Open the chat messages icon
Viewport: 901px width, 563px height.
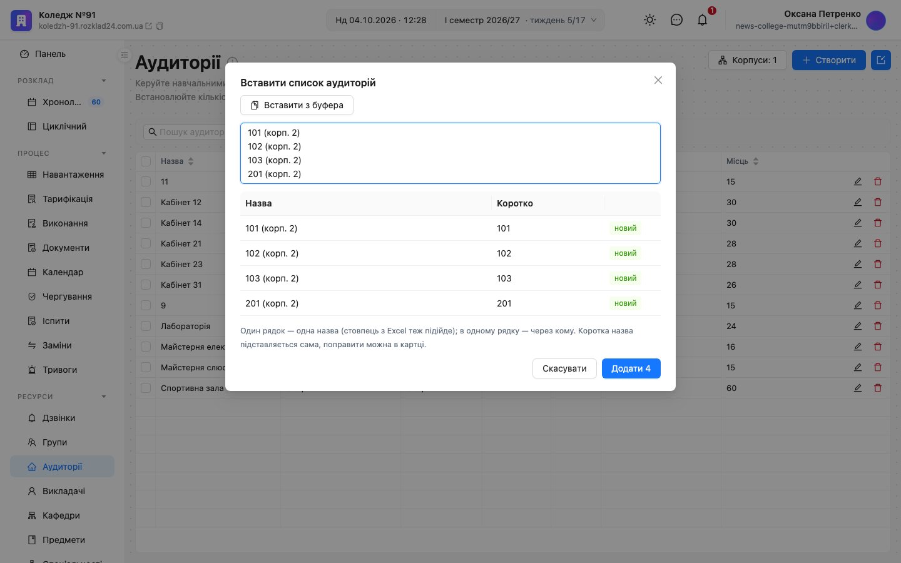click(x=676, y=20)
